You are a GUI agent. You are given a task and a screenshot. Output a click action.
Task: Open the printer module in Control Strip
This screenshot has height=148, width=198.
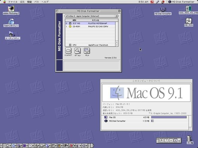point(42,146)
